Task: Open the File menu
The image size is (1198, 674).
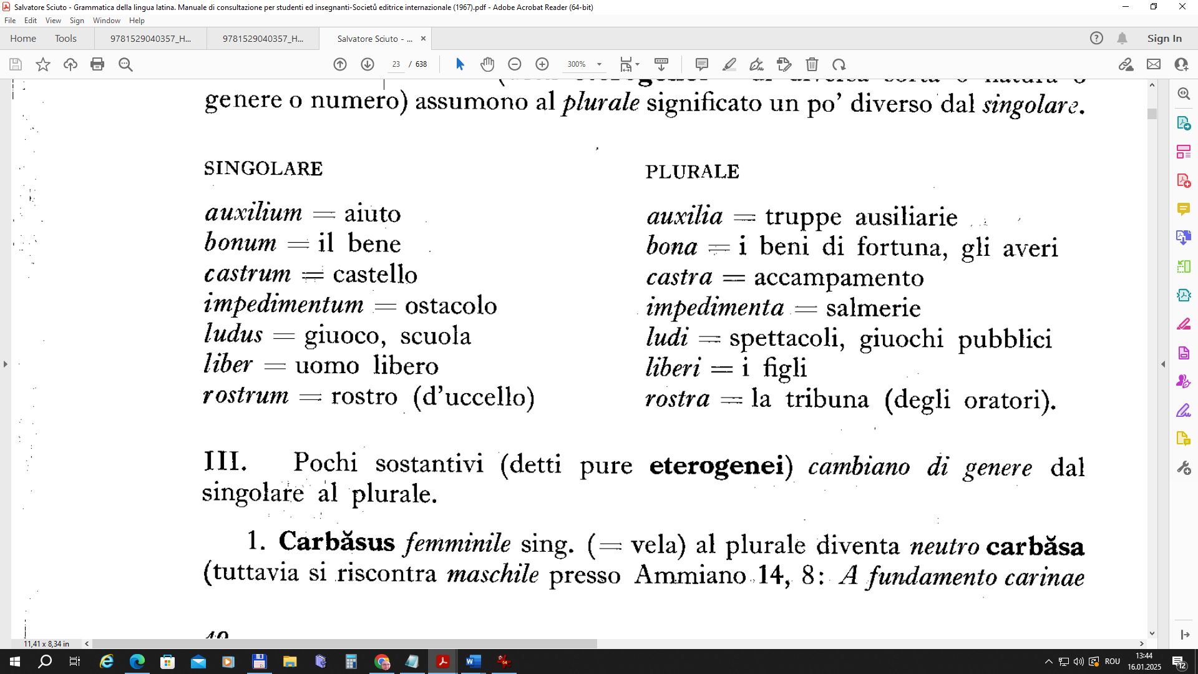Action: pos(10,21)
